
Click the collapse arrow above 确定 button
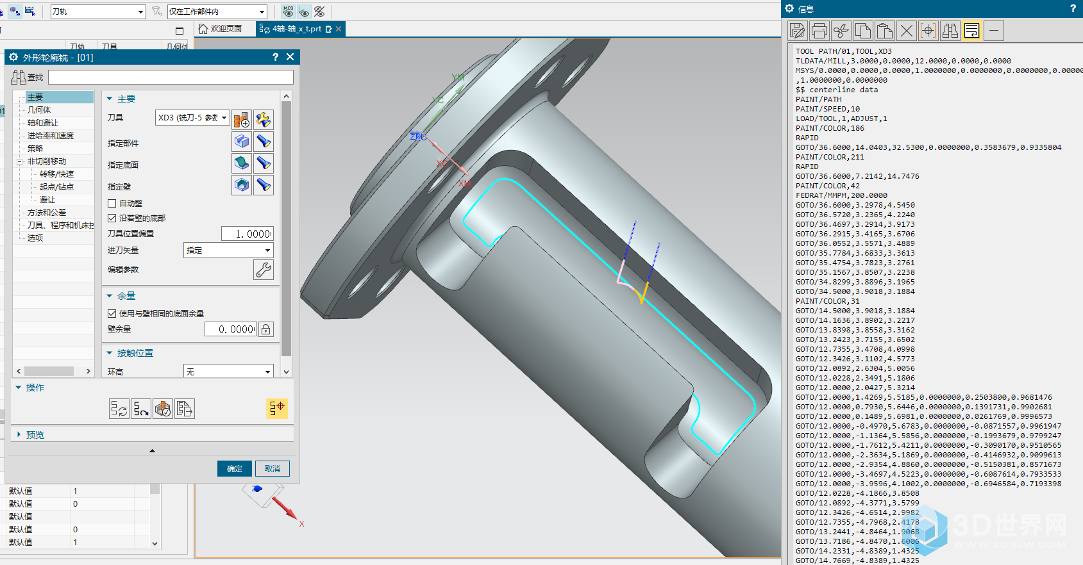click(x=152, y=451)
